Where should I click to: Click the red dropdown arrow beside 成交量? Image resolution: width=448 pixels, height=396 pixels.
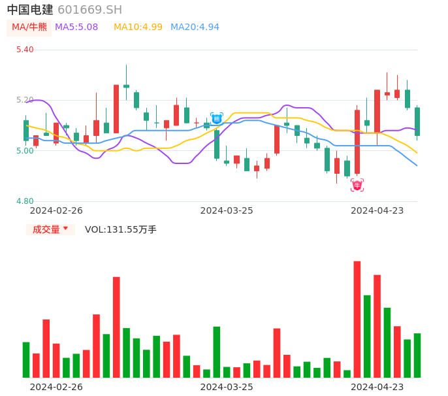coord(65,229)
